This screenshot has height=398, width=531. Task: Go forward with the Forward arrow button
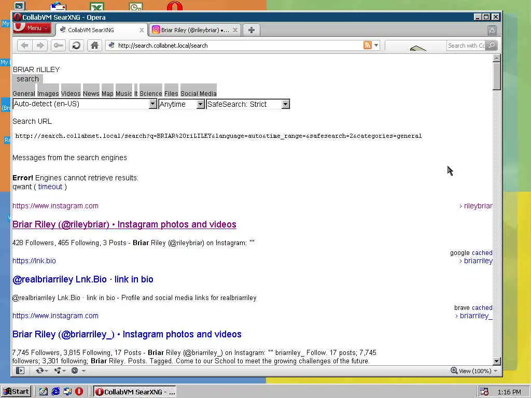pyautogui.click(x=40, y=46)
